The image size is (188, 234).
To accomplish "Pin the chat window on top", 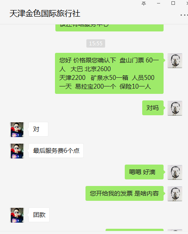I will [144, 3].
